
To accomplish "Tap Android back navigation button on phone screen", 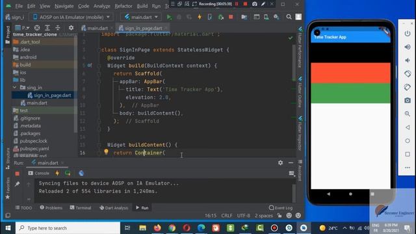I will (328, 194).
